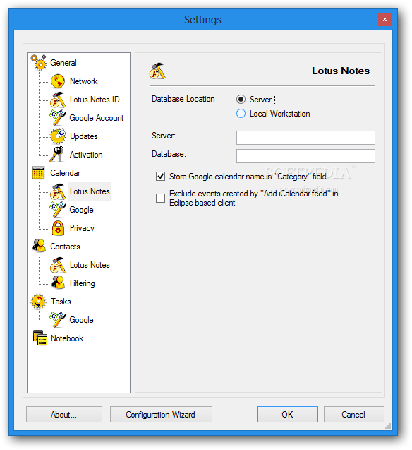Click the Updates gear icon
This screenshot has width=412, height=450.
tap(58, 136)
